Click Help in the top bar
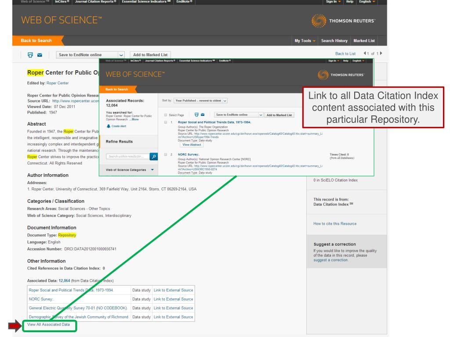450x337 pixels. (349, 2)
